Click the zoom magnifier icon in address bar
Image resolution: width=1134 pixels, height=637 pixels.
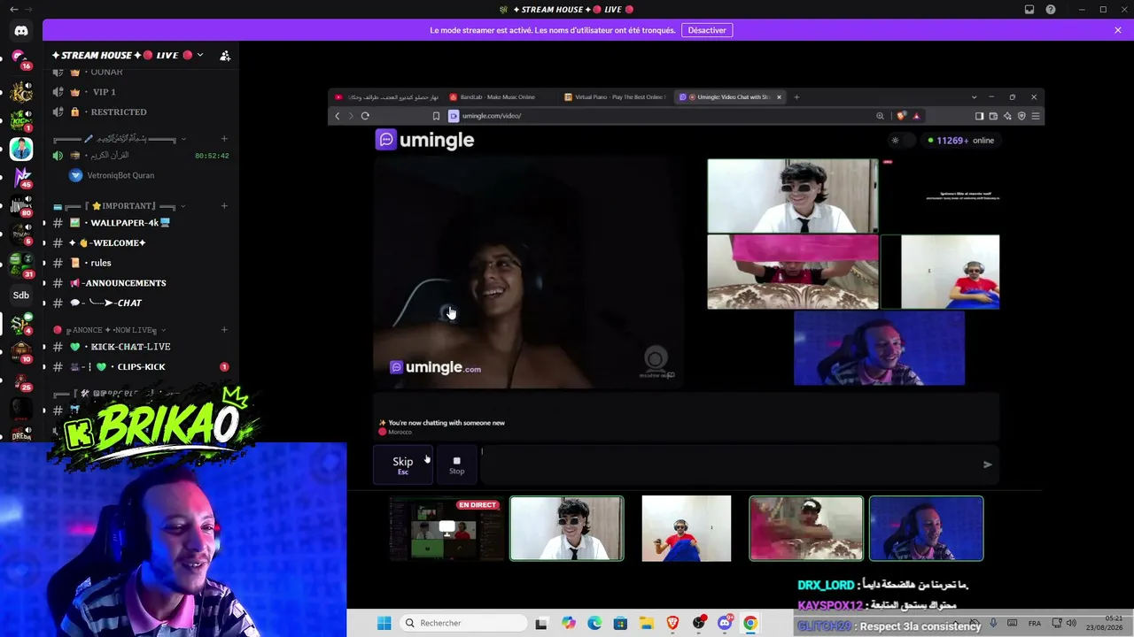tap(880, 116)
